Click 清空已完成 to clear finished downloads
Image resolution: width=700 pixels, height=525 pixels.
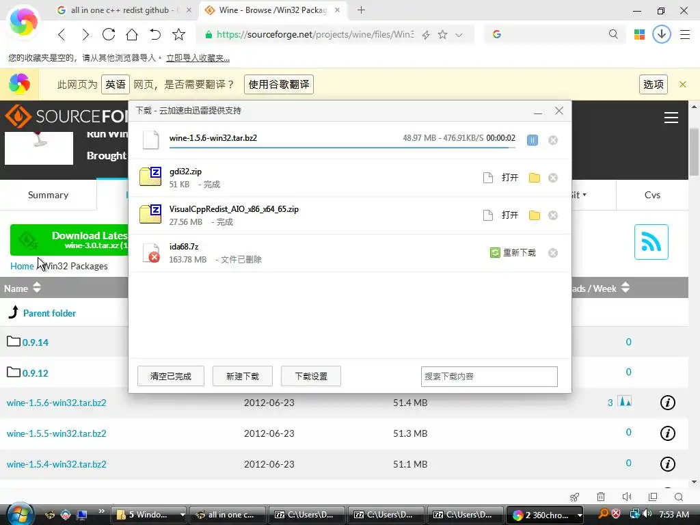(170, 376)
